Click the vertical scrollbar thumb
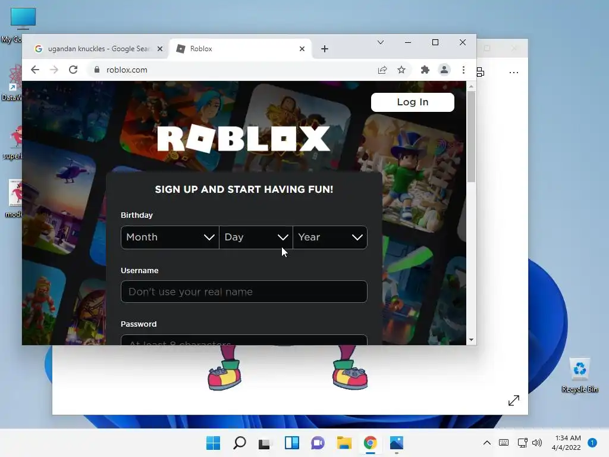The height and width of the screenshot is (457, 609). point(471,137)
